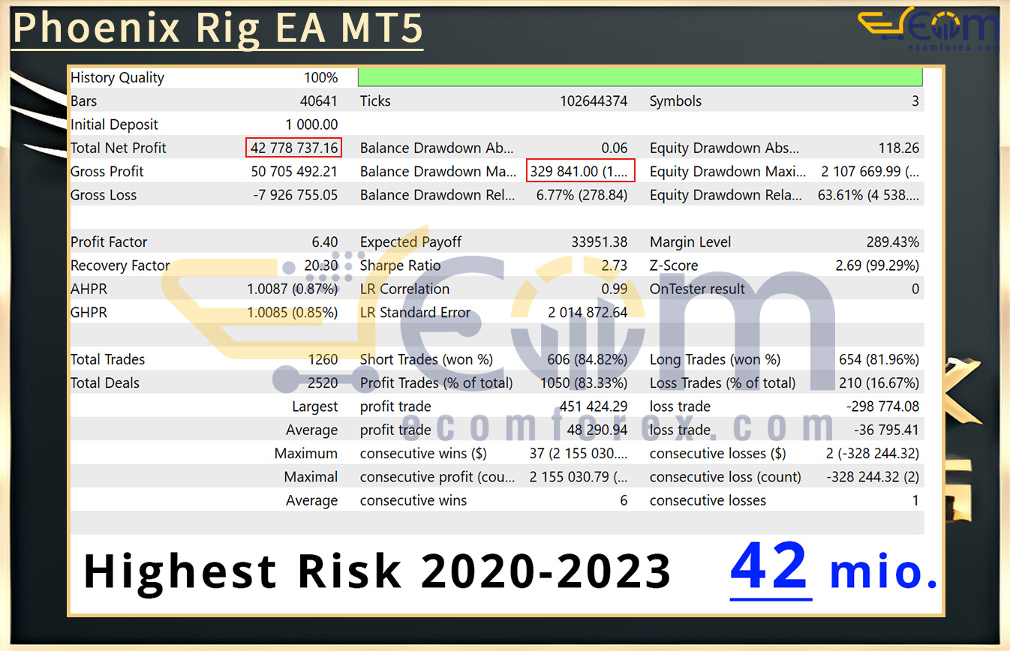Viewport: 1010px width, 651px height.
Task: Click the Z-Score value 2.69 (99.29%)
Action: point(876,265)
